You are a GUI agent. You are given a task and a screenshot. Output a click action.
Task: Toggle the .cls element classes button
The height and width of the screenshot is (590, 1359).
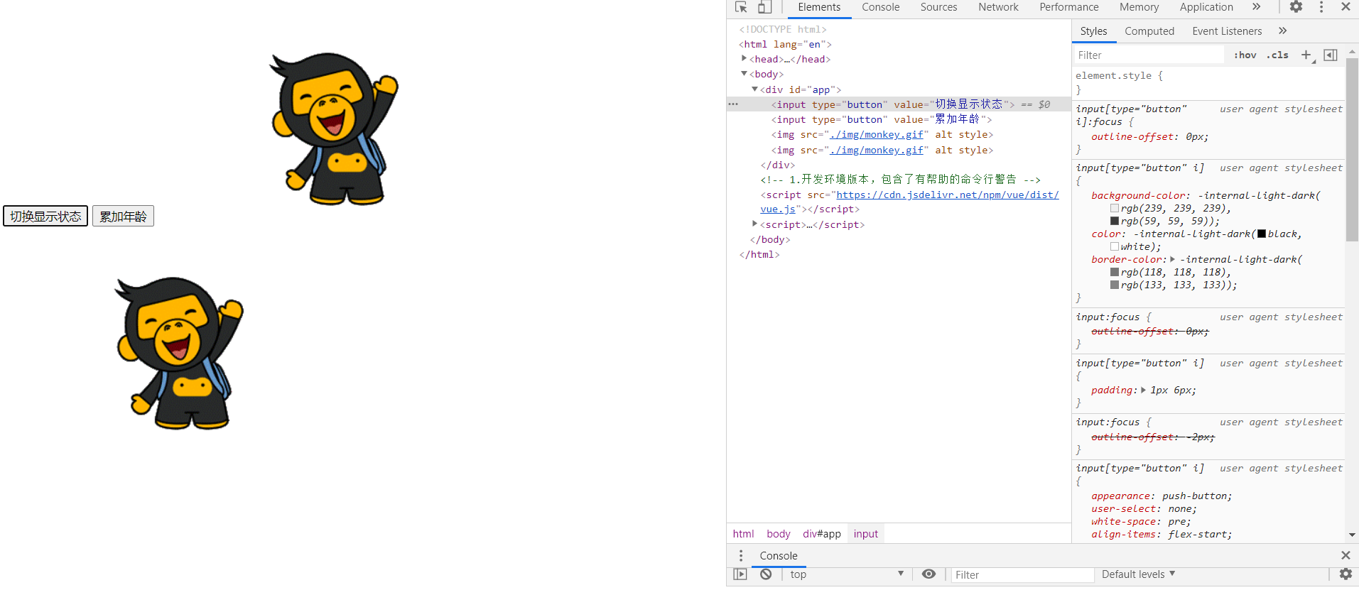(1277, 55)
